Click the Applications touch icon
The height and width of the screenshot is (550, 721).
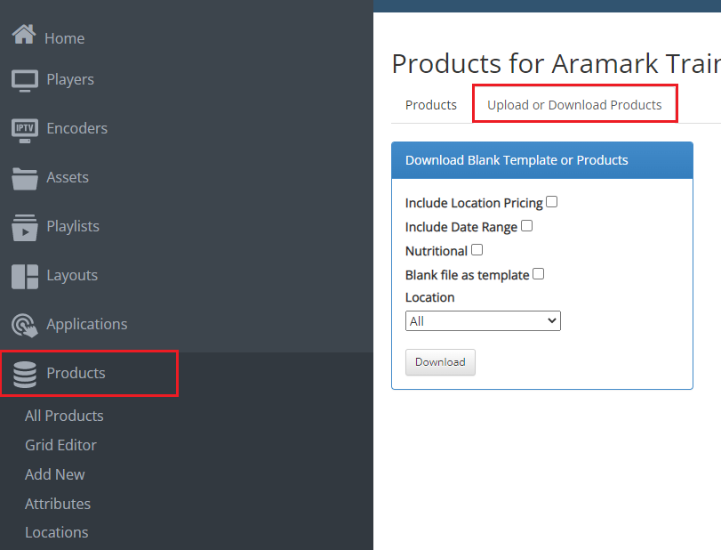pos(25,325)
